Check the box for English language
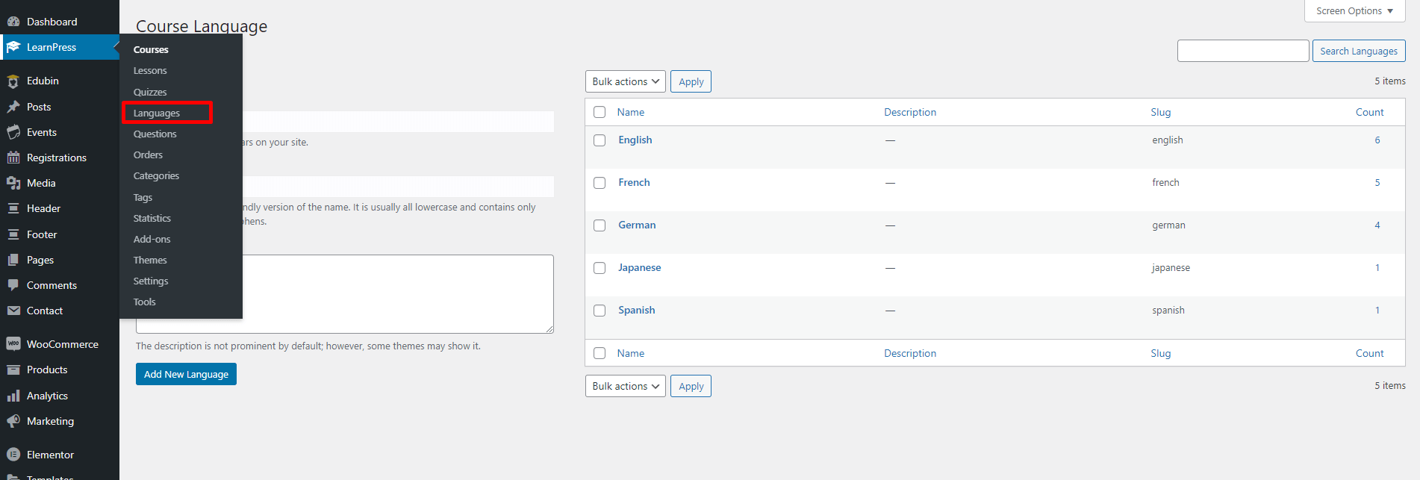 600,140
